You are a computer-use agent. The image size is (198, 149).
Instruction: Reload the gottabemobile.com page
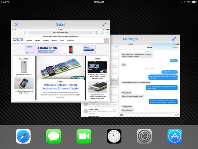(91, 33)
